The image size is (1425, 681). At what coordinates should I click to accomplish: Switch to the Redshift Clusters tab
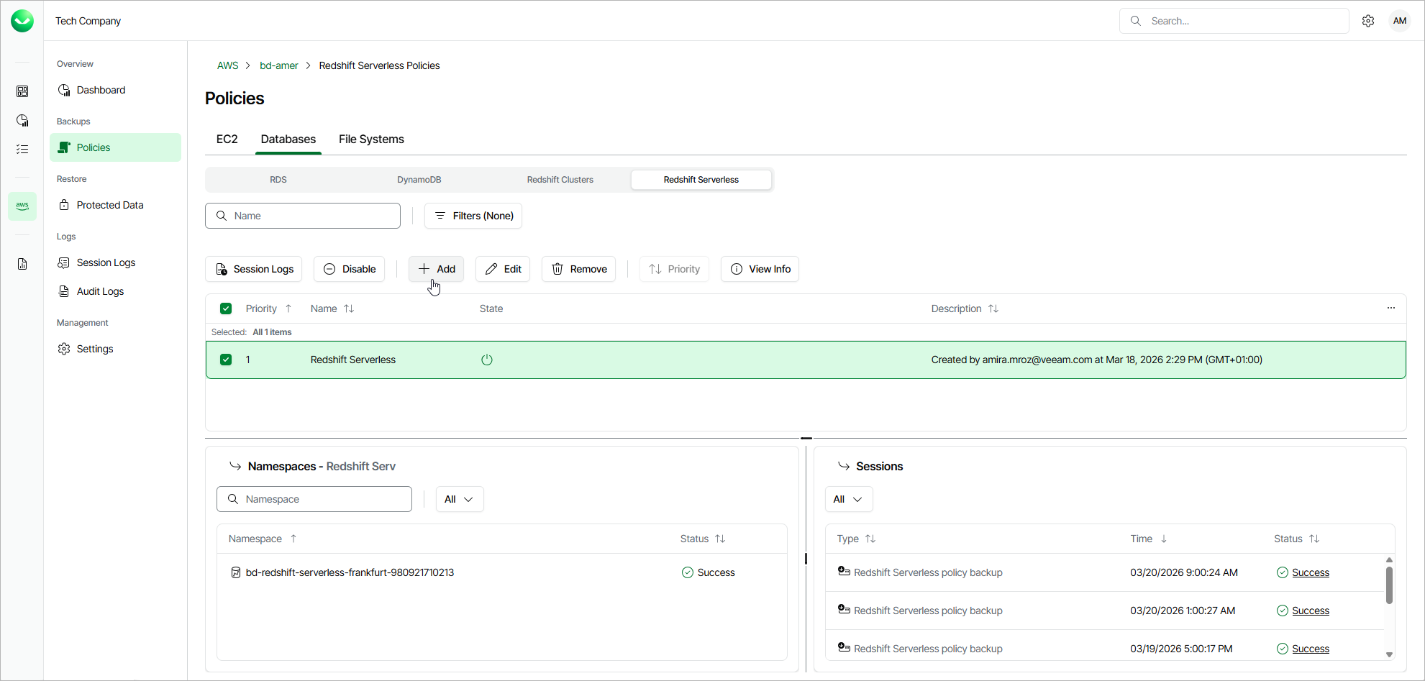[x=560, y=180]
